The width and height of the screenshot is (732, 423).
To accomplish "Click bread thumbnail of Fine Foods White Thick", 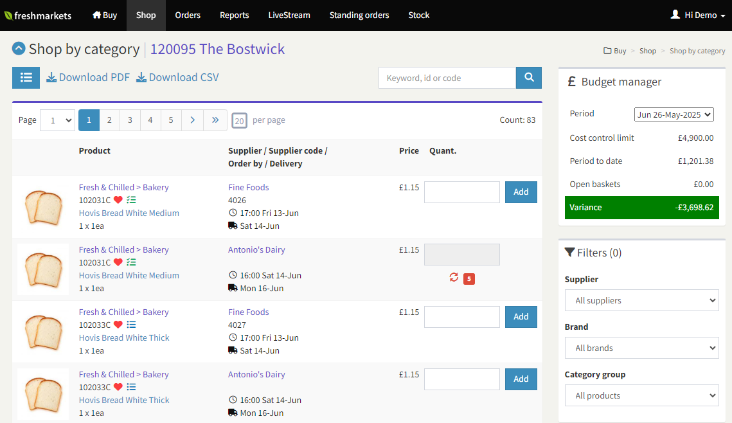I will click(43, 332).
